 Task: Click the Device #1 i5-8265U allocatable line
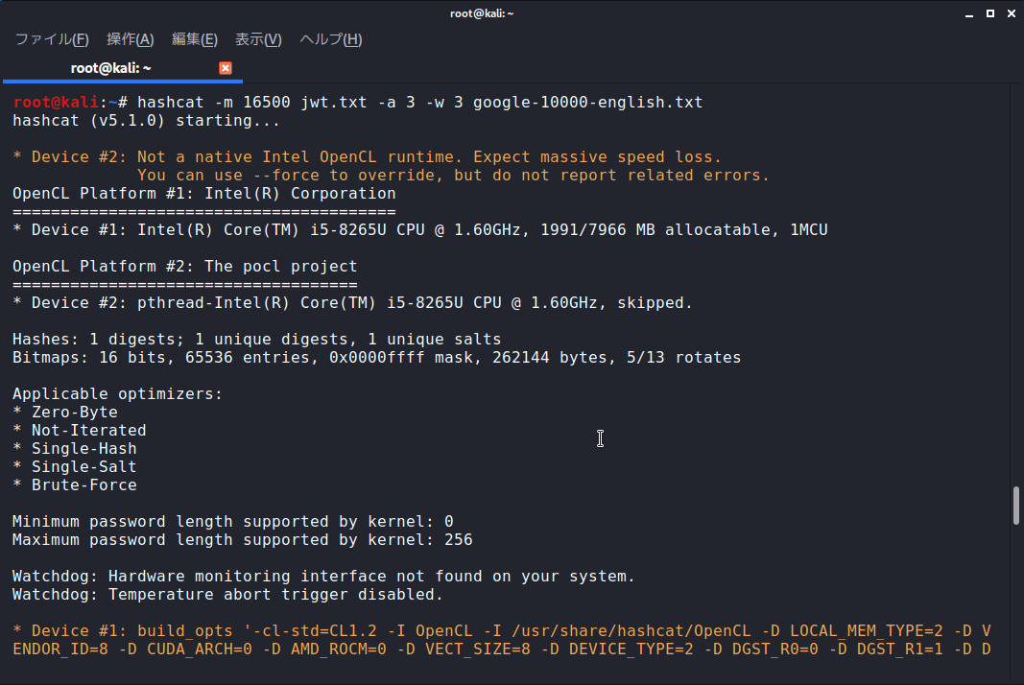[420, 230]
